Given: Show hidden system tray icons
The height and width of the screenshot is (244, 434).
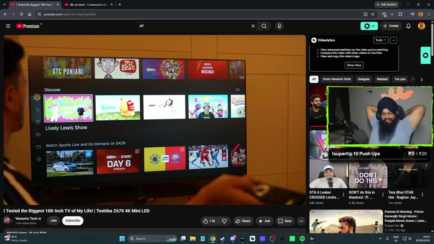Looking at the screenshot, I should coord(380,239).
